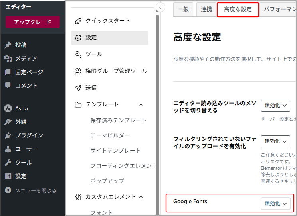Open the エディター読み込みツール method dropdown
The height and width of the screenshot is (216, 297).
[x=275, y=106]
